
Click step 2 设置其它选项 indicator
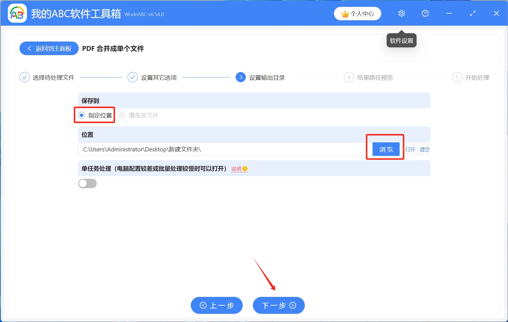click(x=132, y=77)
